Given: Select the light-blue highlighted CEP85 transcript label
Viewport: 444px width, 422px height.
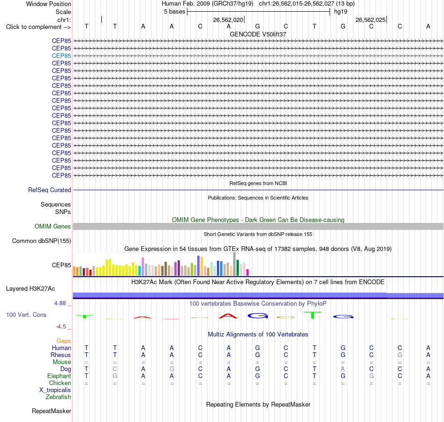Looking at the screenshot, I should point(61,56).
